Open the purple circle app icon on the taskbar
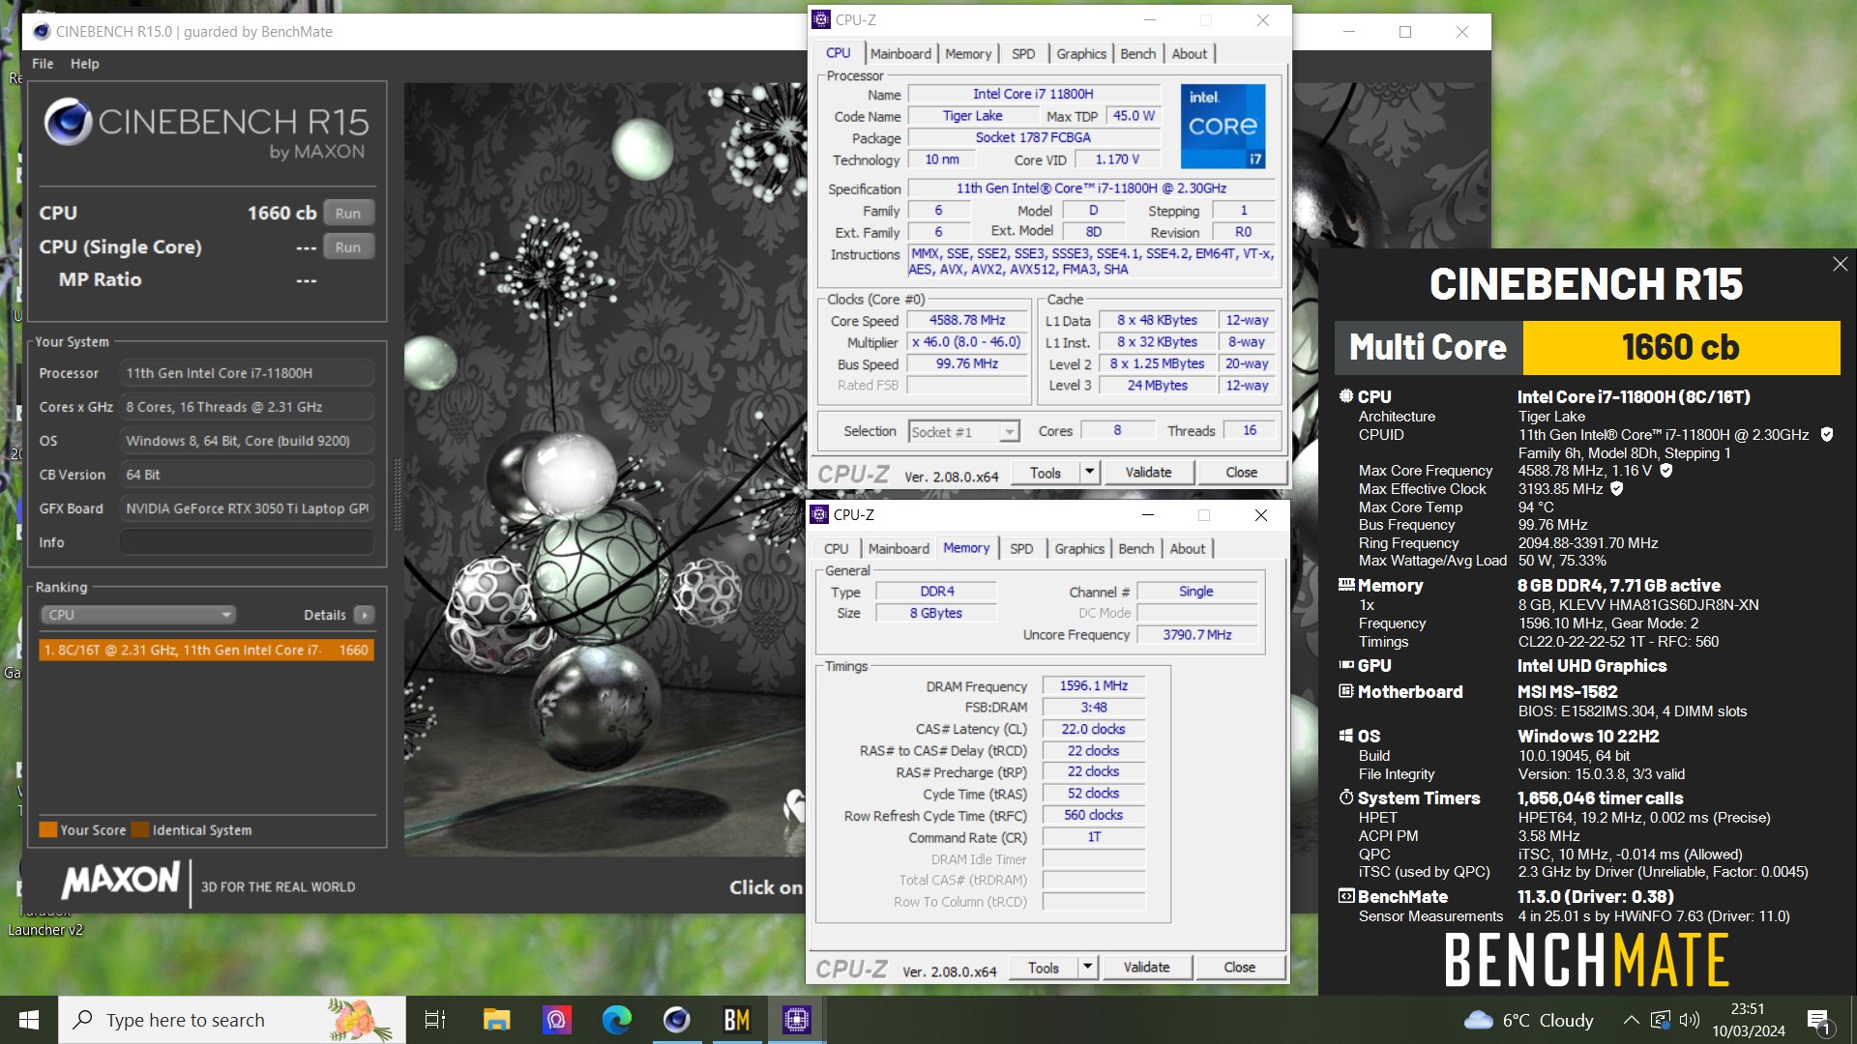Image resolution: width=1857 pixels, height=1044 pixels. click(556, 1020)
